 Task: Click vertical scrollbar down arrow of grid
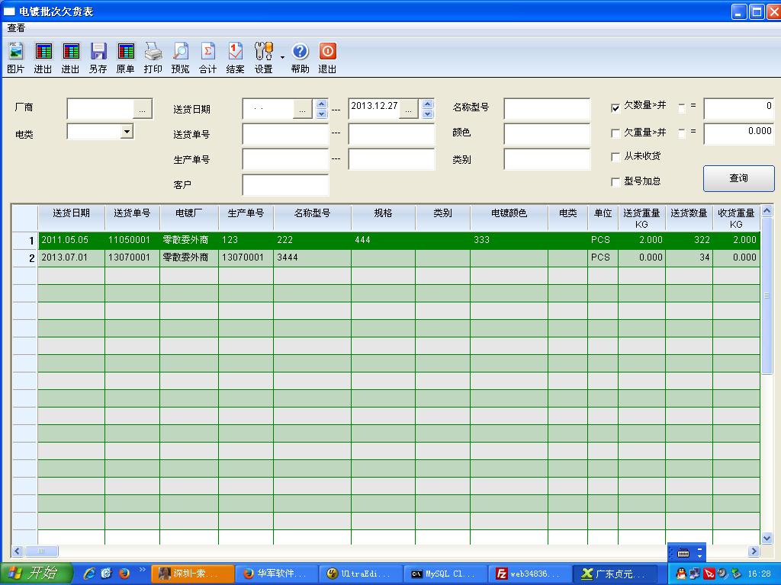coord(767,538)
